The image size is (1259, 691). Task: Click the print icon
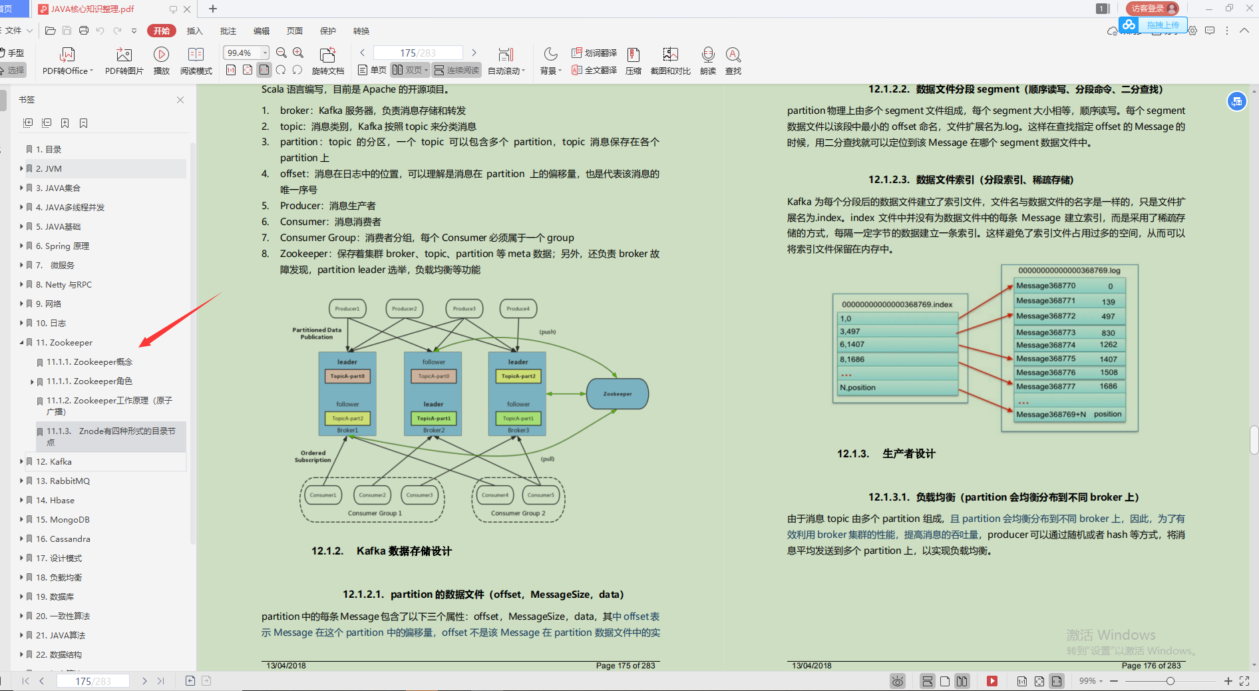(84, 31)
